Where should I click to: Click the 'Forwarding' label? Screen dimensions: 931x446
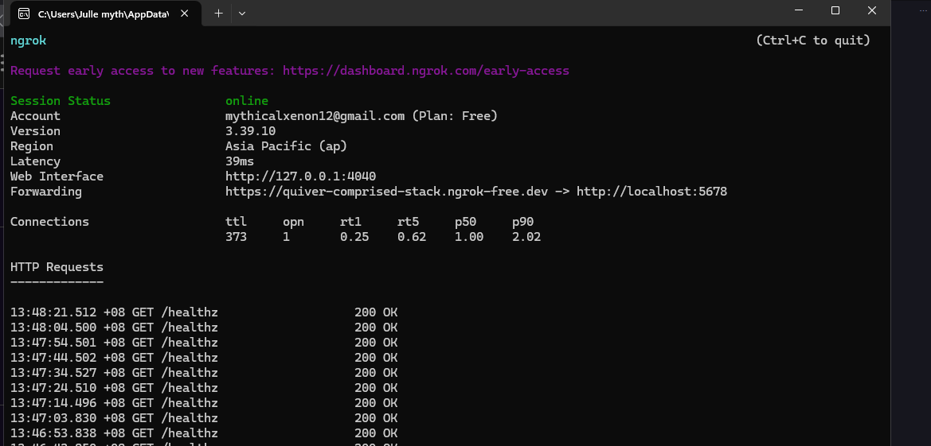pyautogui.click(x=45, y=192)
